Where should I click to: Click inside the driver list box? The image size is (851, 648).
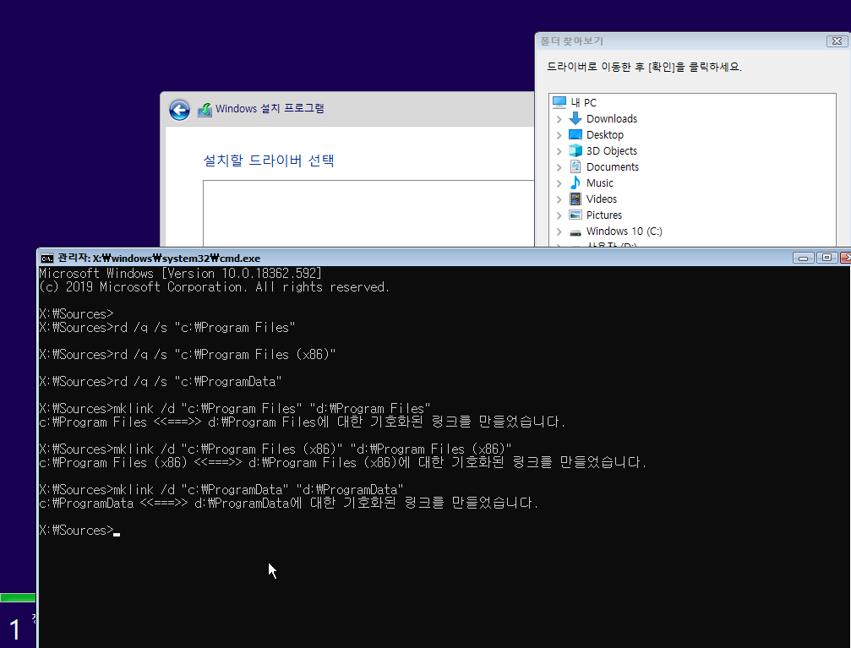[368, 213]
